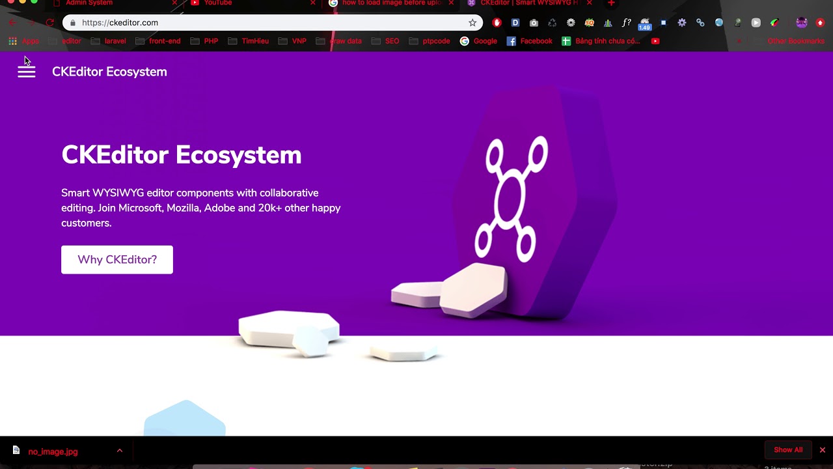Screen dimensions: 833x469
Task: Open the craw data bookmark folder
Action: (338, 41)
